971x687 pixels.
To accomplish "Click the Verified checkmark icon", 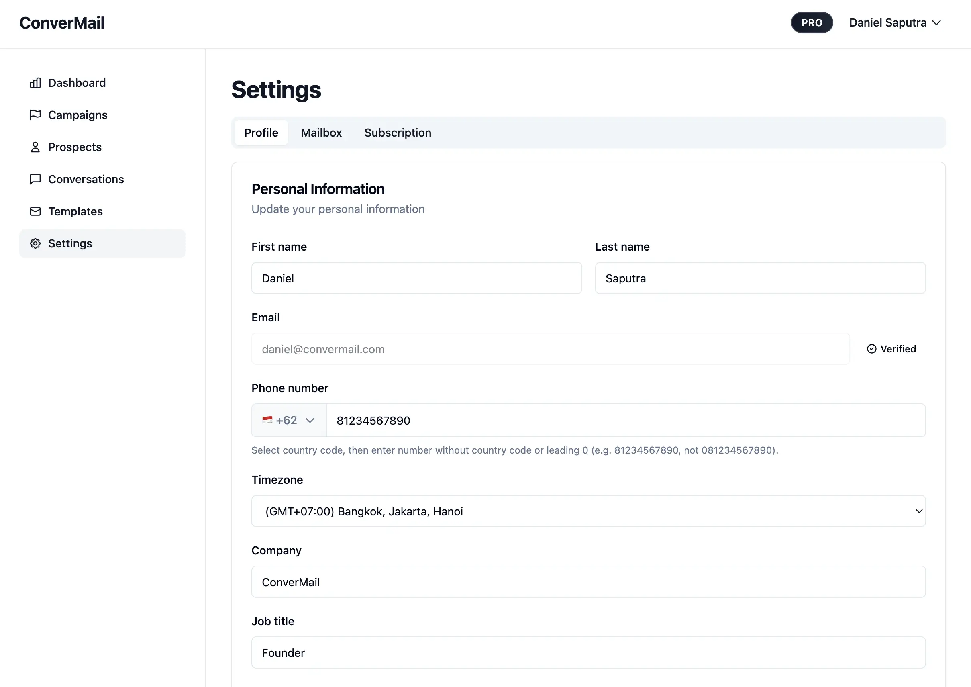I will point(871,349).
